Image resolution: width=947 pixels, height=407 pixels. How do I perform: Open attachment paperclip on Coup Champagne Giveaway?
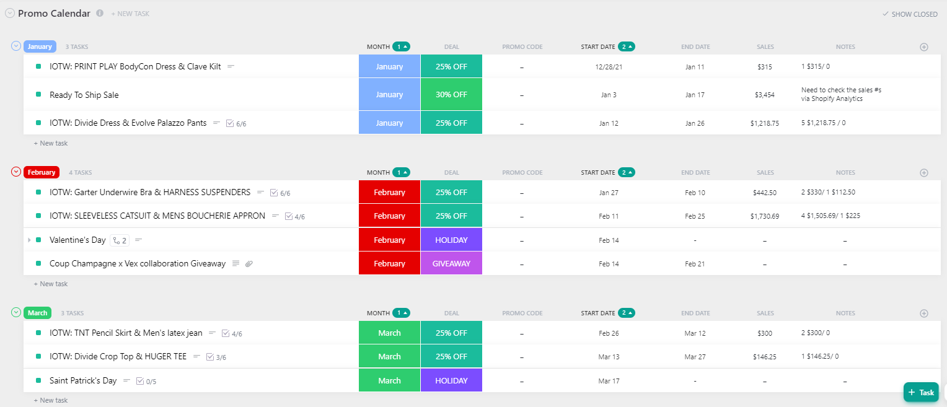tap(249, 263)
